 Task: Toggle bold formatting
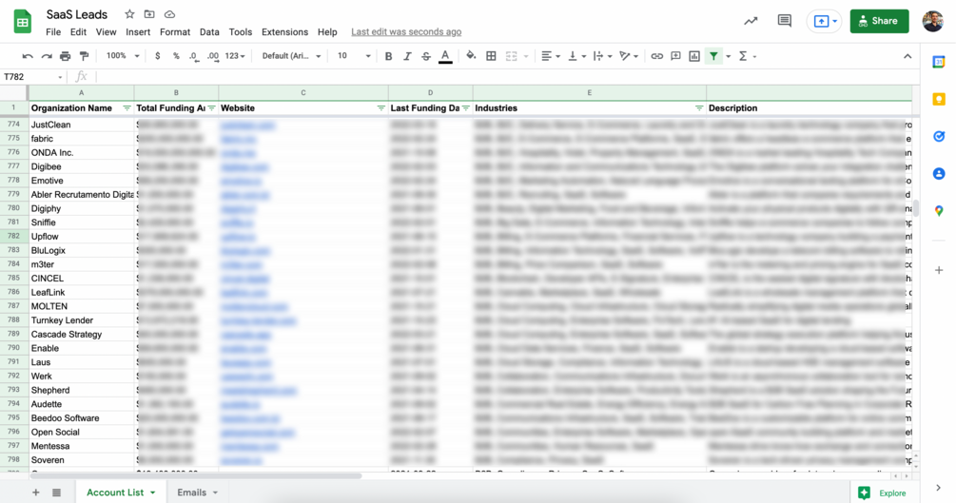click(388, 56)
